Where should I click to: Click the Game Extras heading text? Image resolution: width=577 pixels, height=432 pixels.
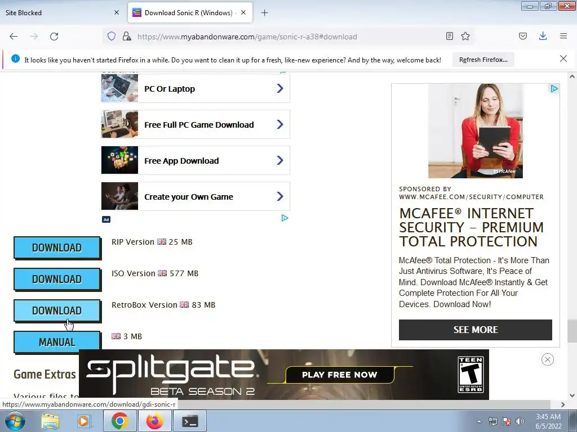(x=45, y=374)
